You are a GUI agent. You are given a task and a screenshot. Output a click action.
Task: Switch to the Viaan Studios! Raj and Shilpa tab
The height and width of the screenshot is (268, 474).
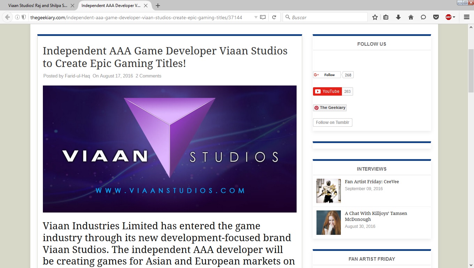pyautogui.click(x=38, y=6)
